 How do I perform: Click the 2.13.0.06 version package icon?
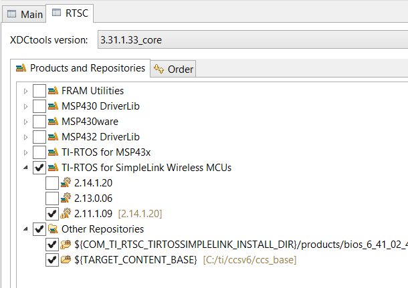(x=66, y=198)
